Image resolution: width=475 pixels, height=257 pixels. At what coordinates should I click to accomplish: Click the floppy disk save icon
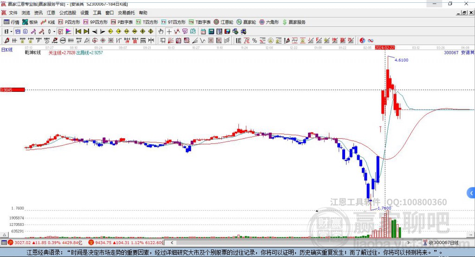coord(227,32)
